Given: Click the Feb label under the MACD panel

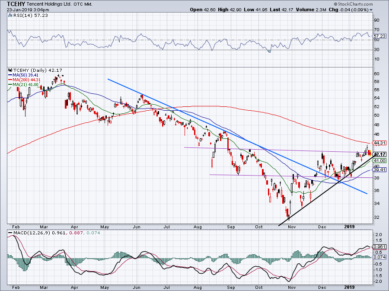Looking at the screenshot, I should click(x=16, y=288).
